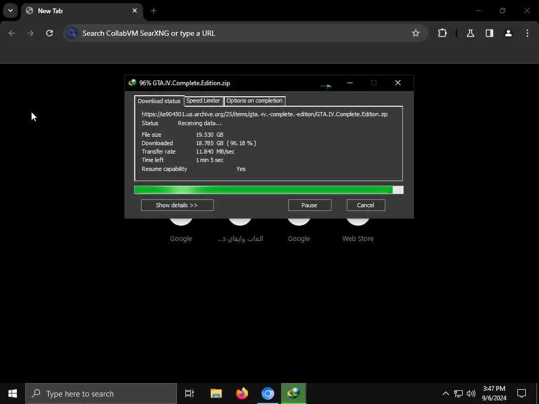Open the Chrome profile avatar icon

tap(508, 33)
